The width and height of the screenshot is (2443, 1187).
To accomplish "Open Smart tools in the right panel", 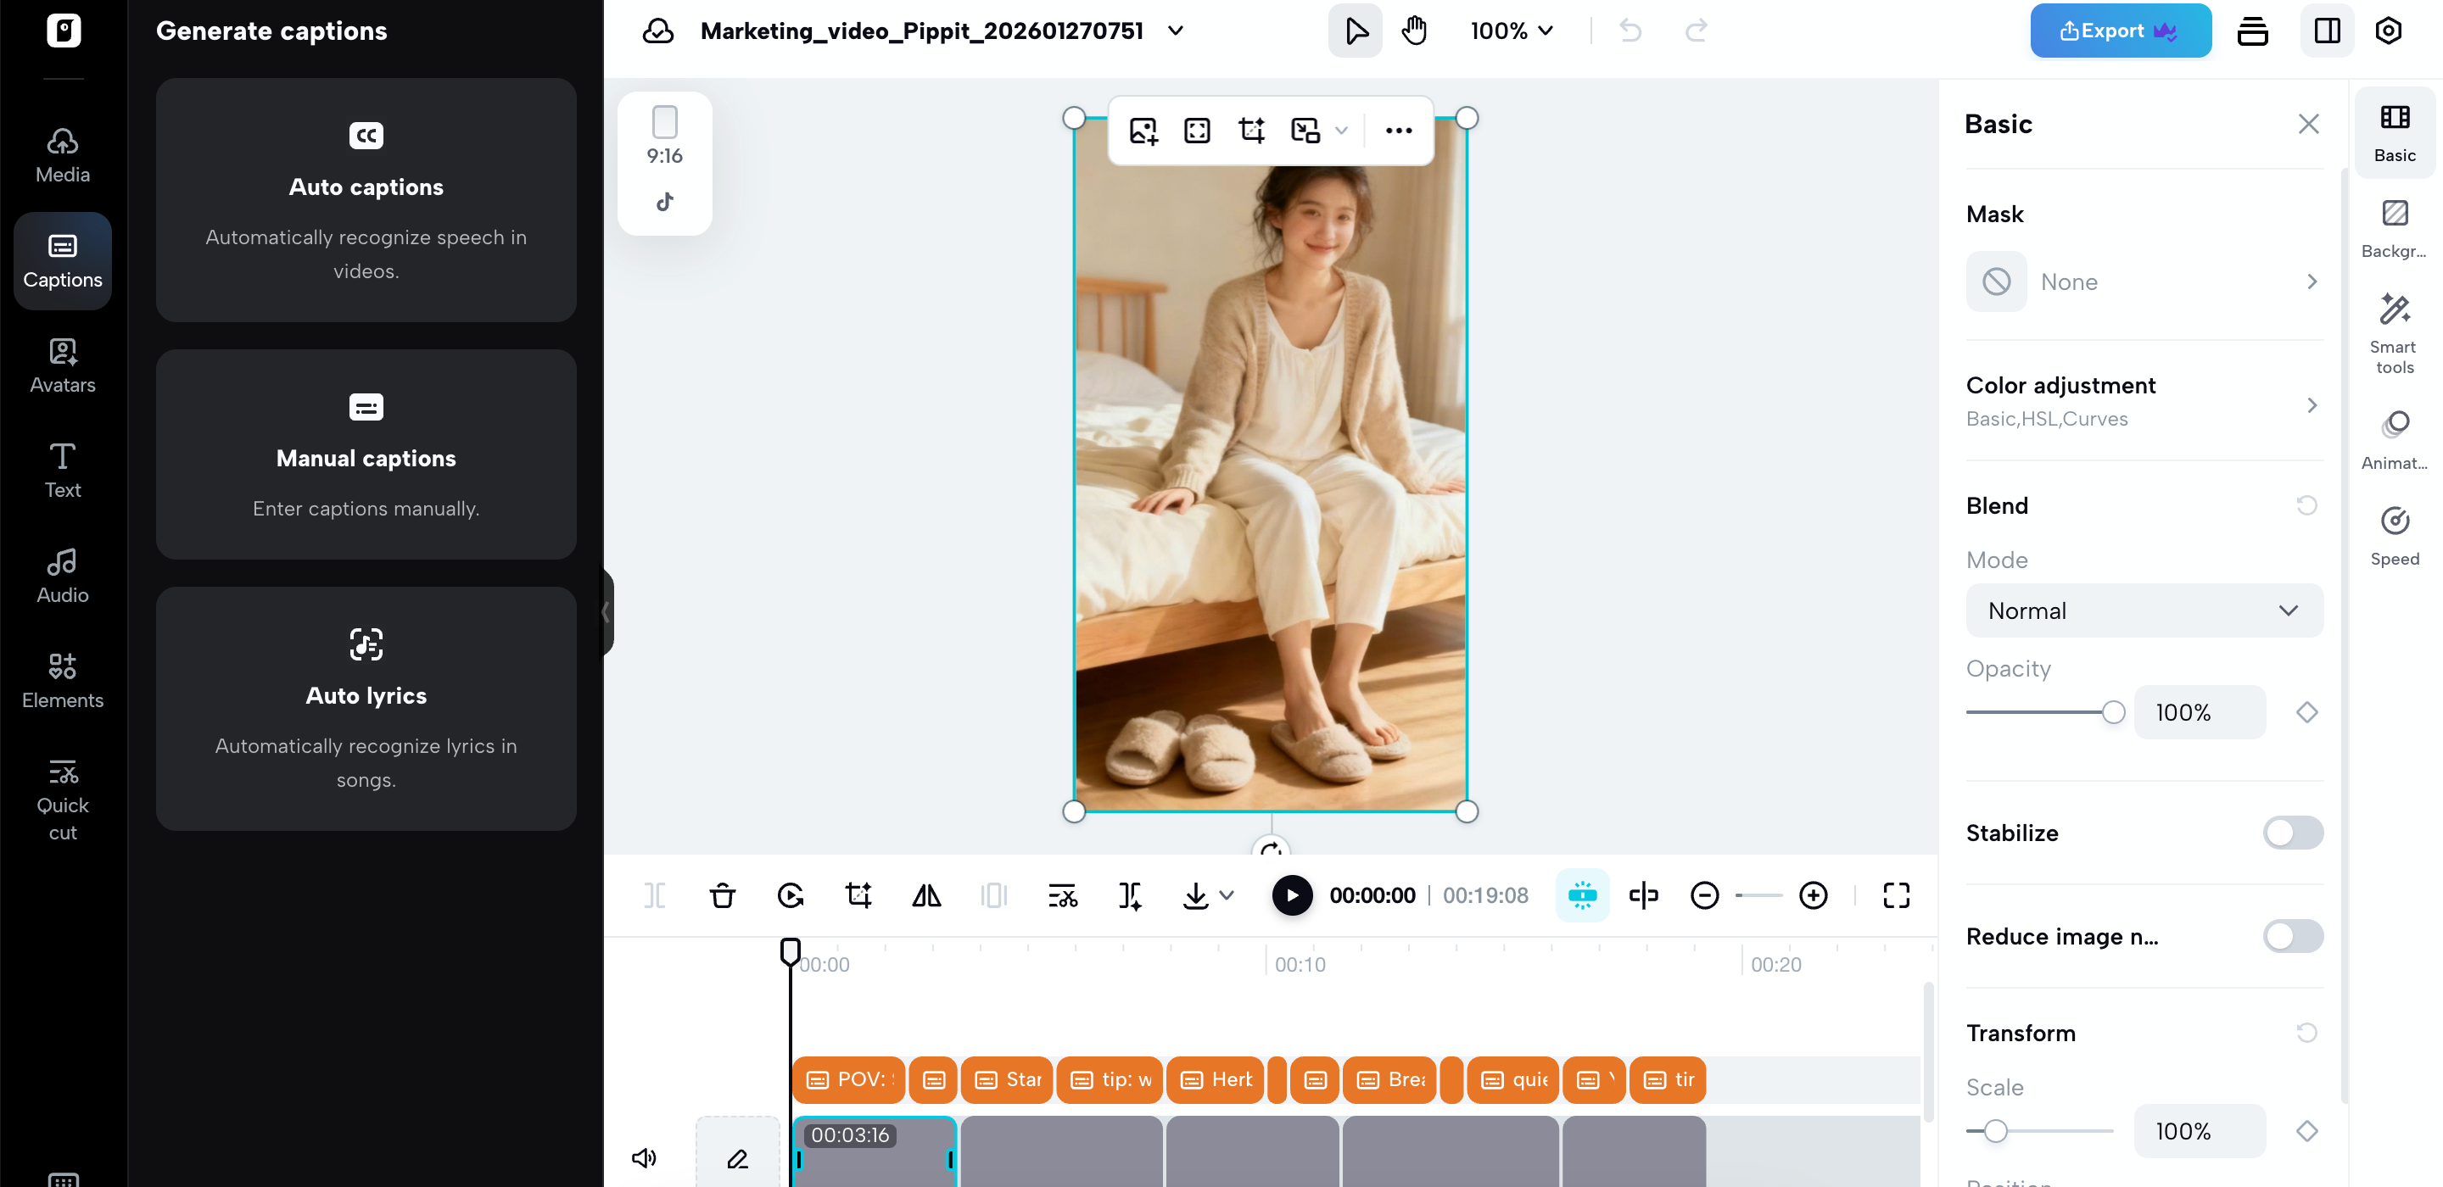I will 2394,332.
